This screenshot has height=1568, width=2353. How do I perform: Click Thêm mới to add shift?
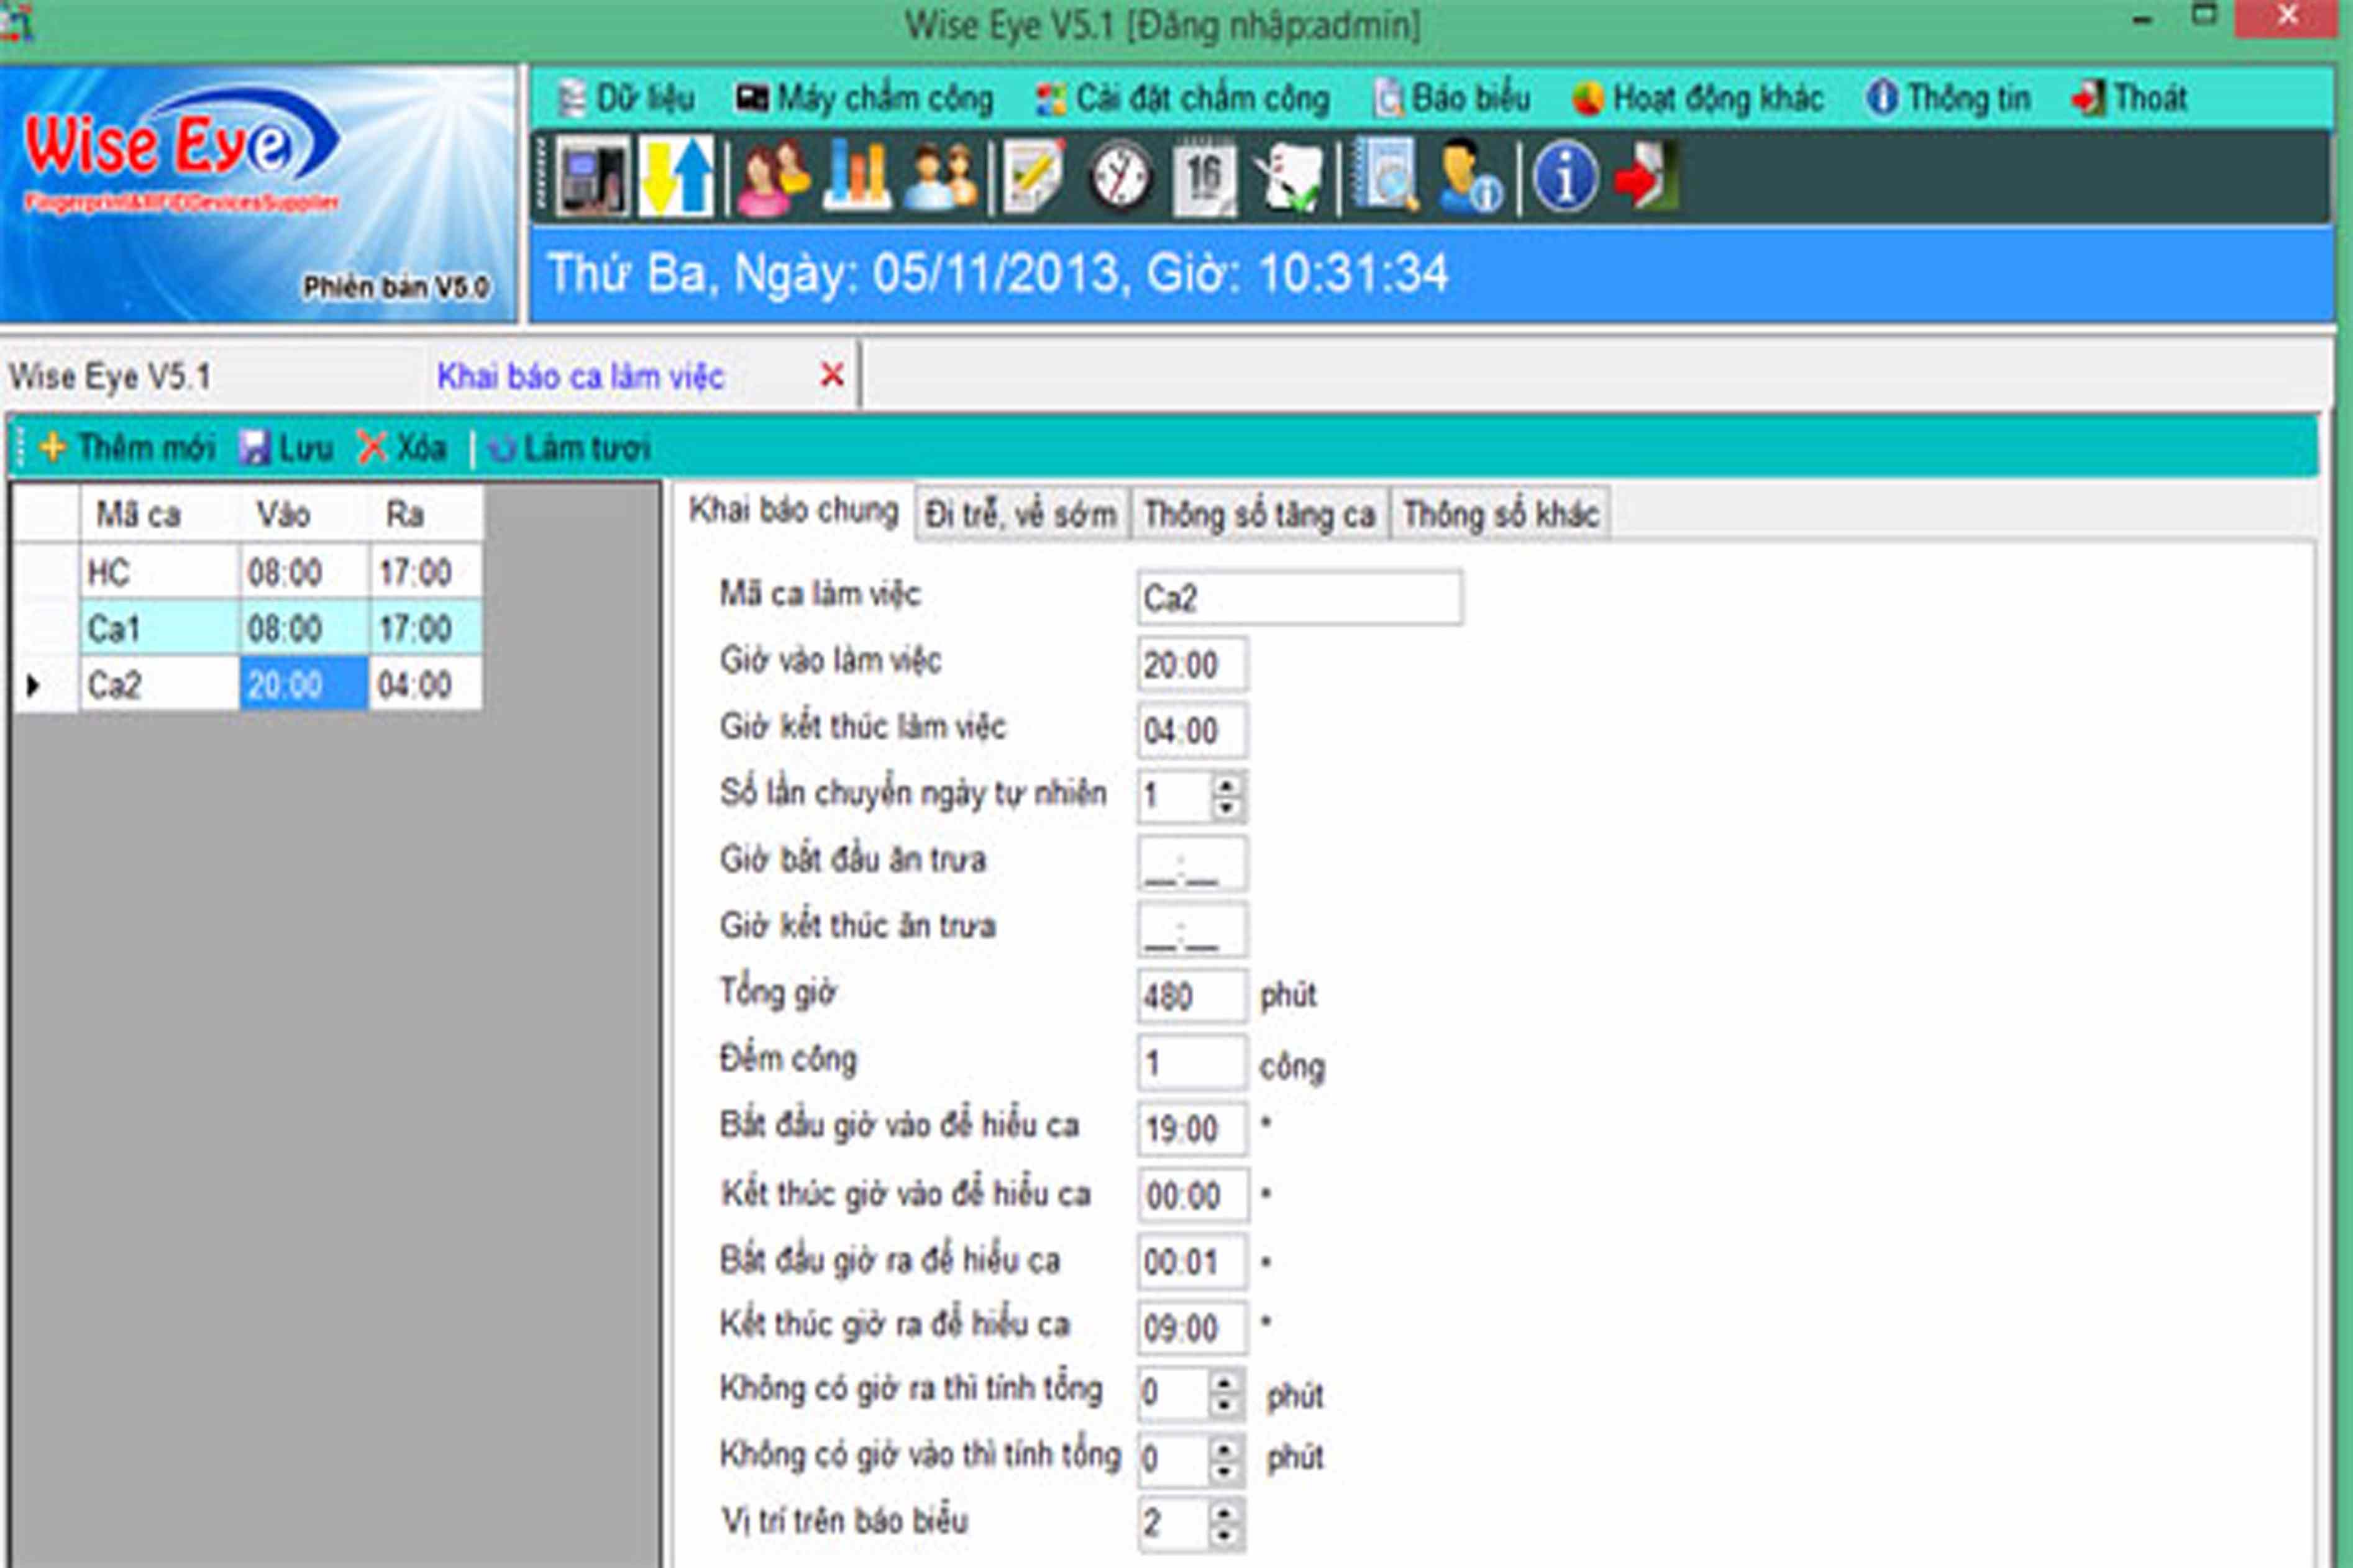pos(127,447)
